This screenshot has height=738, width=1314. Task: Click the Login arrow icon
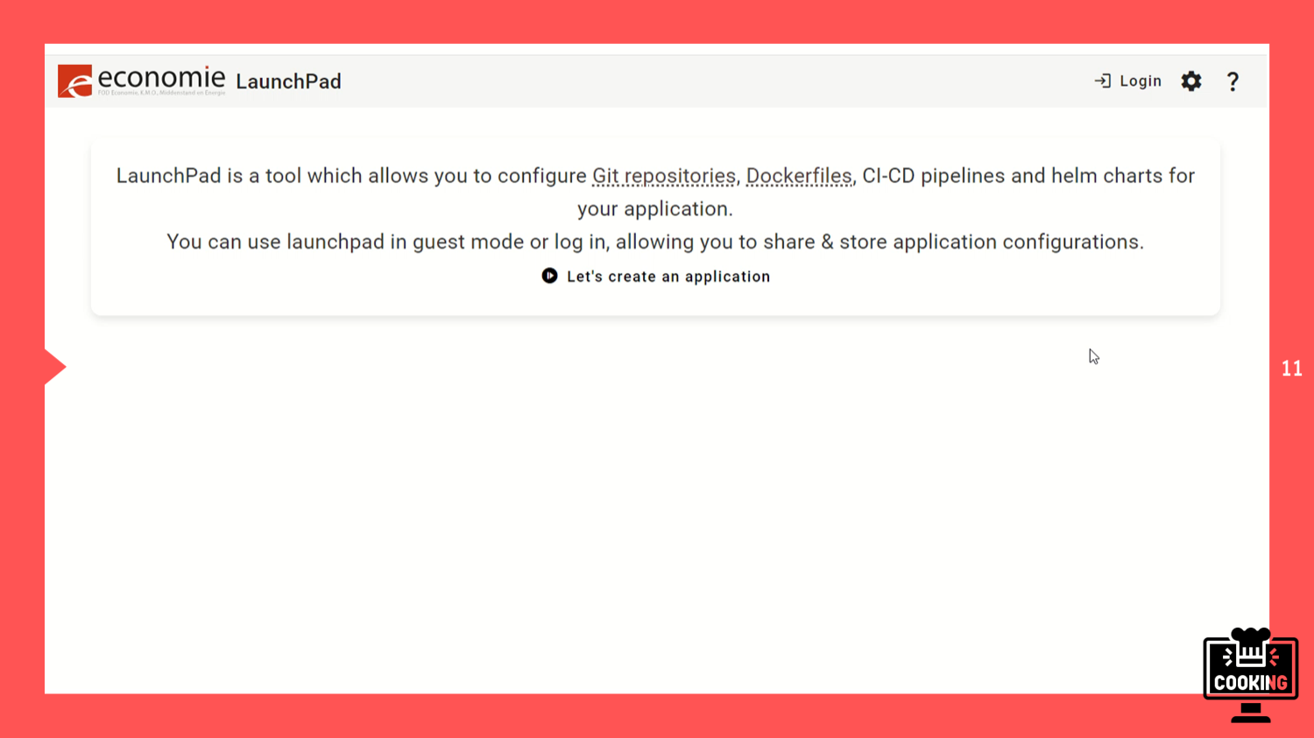point(1102,81)
